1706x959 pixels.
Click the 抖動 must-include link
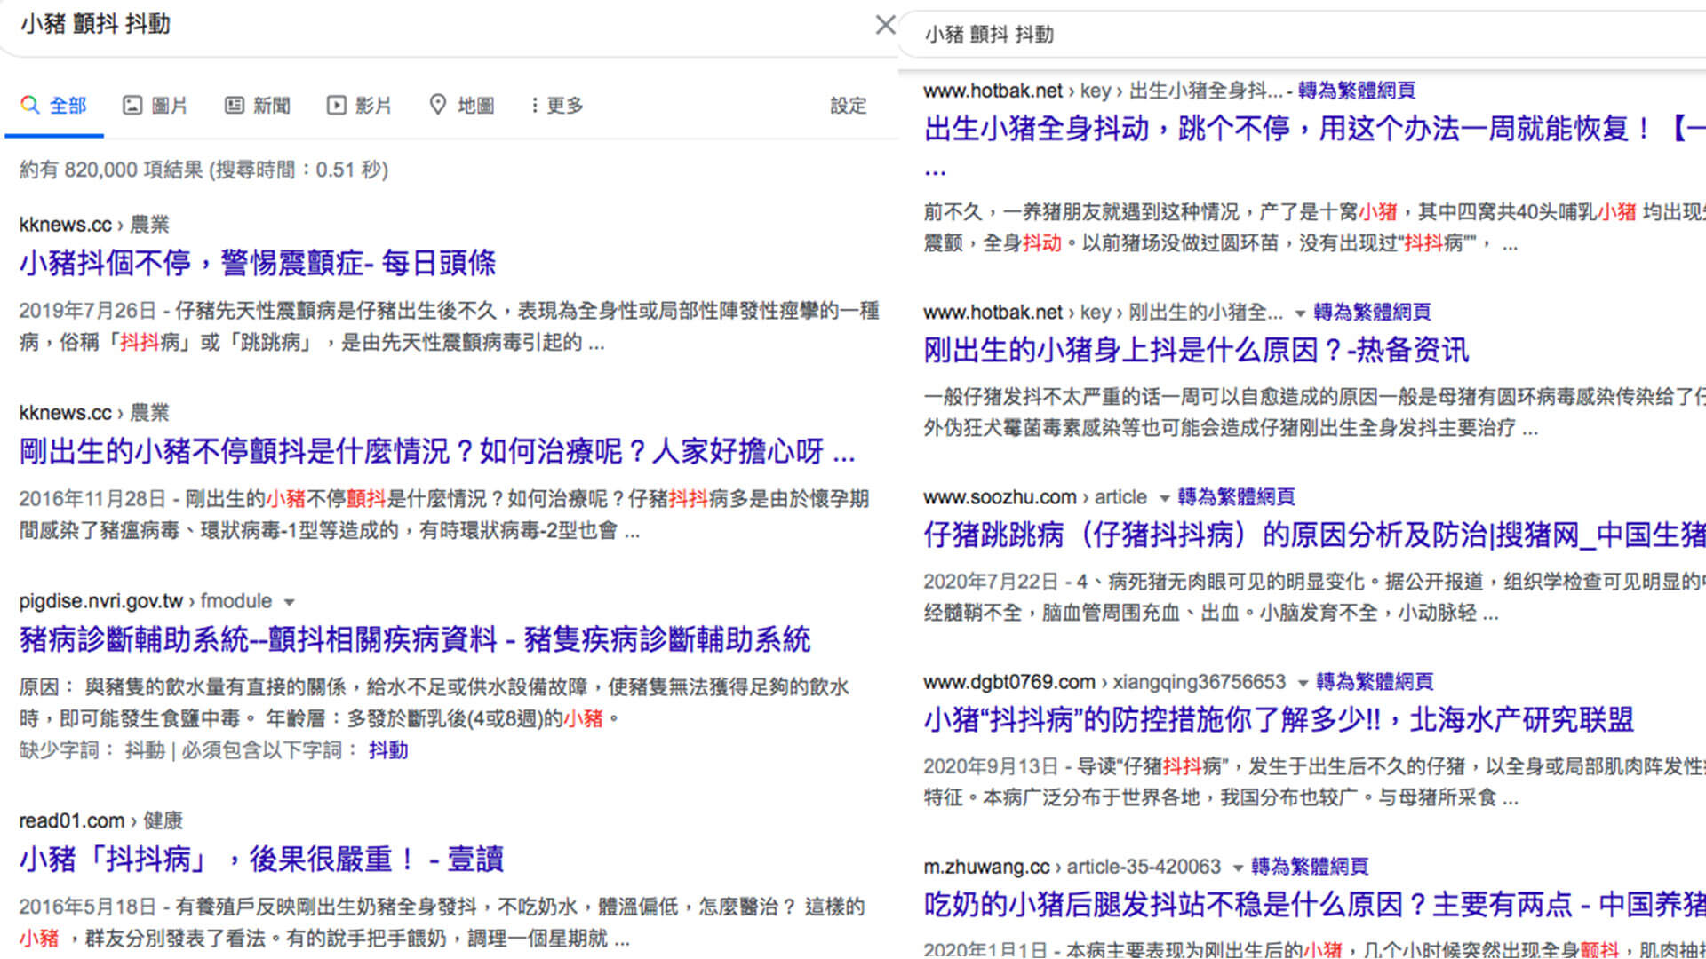click(x=388, y=750)
